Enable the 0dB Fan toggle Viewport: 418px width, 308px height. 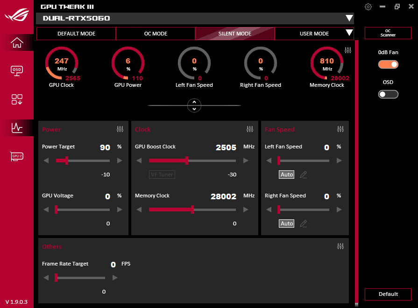(x=388, y=64)
